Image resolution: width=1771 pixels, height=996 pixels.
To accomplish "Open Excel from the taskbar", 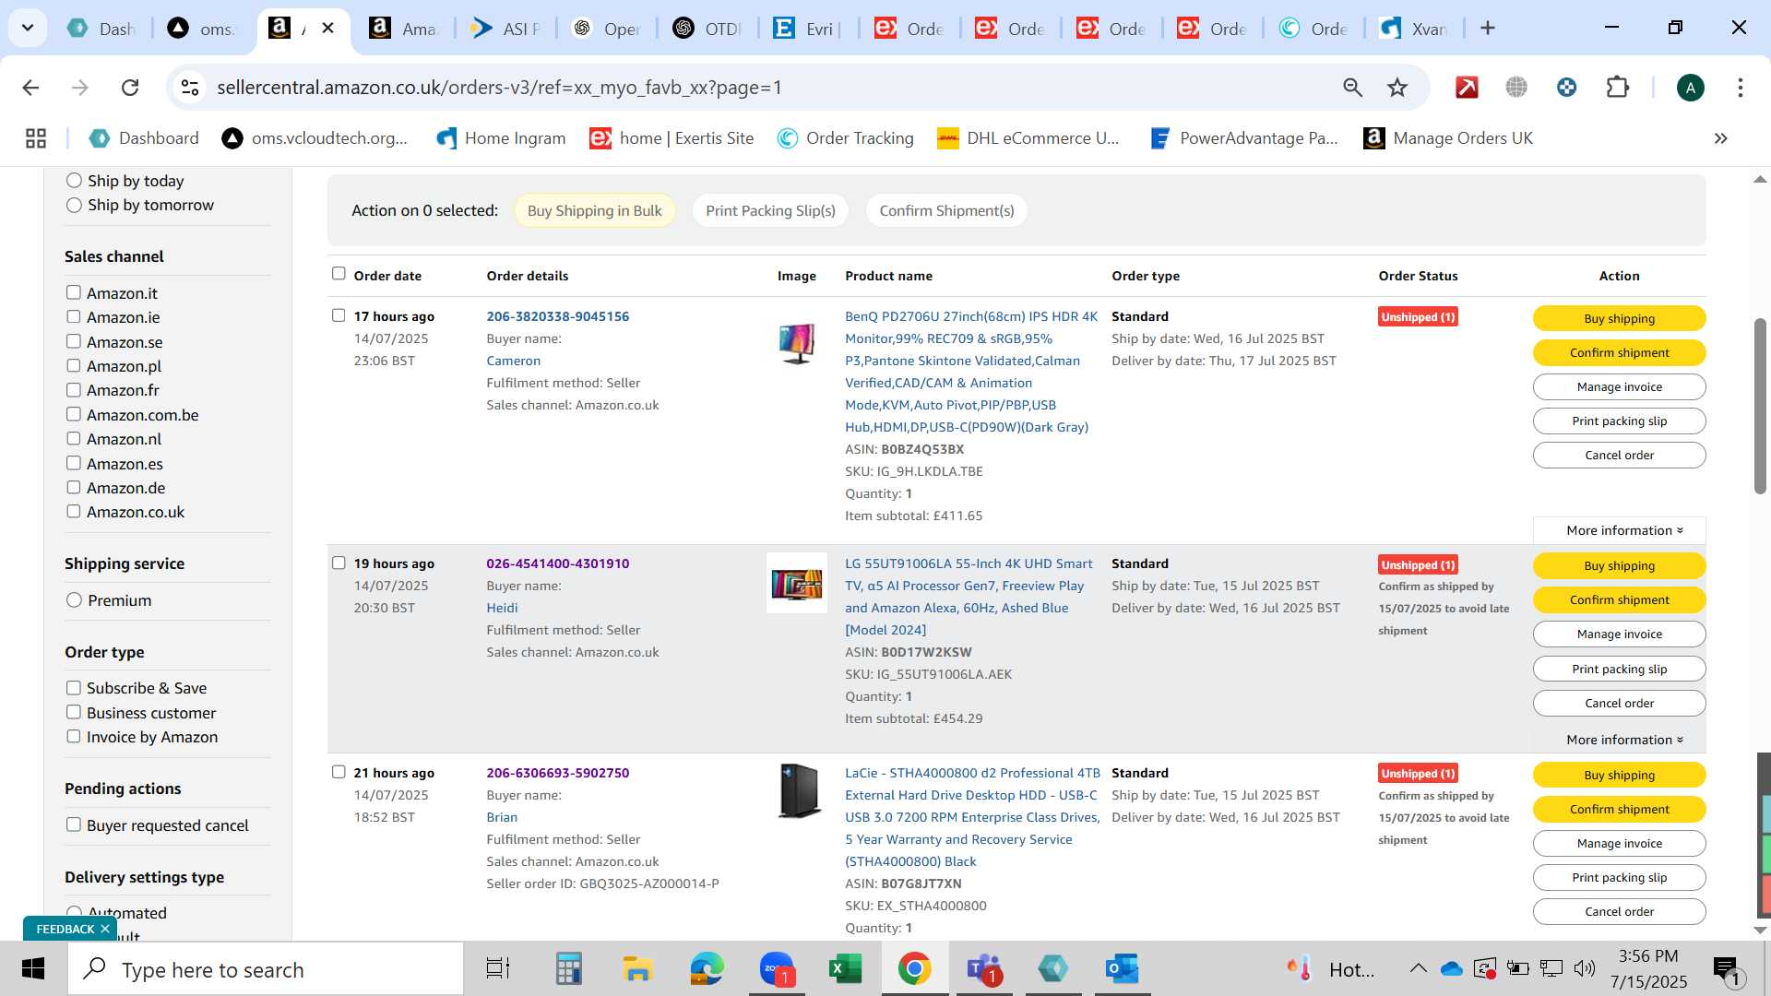I will pyautogui.click(x=845, y=969).
